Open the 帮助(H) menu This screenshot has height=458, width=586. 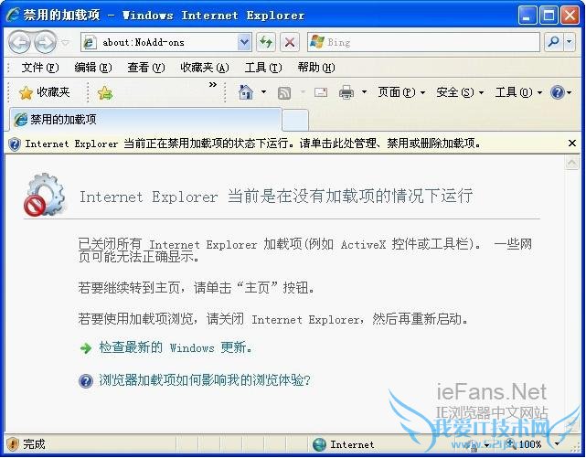[x=316, y=68]
